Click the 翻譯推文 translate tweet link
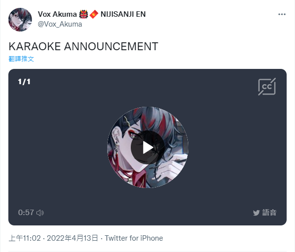Image resolution: width=295 pixels, height=252 pixels. coord(21,59)
